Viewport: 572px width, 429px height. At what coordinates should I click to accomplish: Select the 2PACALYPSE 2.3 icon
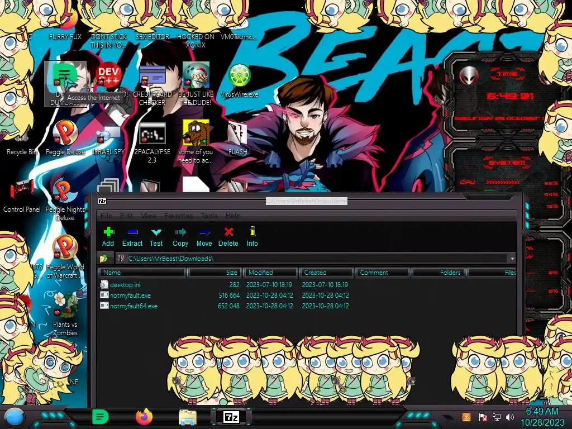click(x=152, y=143)
